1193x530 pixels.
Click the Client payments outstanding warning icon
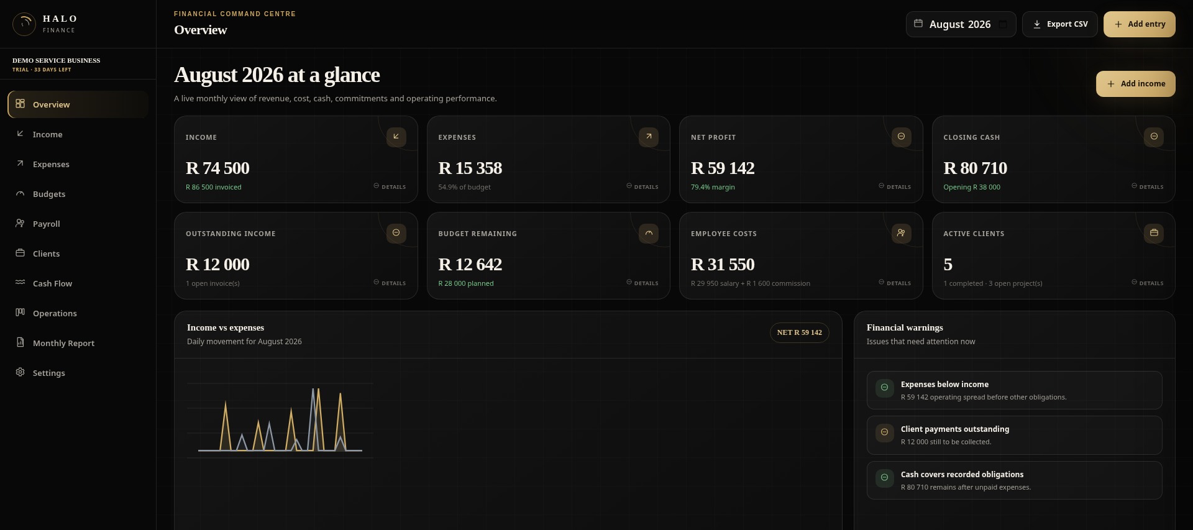pos(885,432)
